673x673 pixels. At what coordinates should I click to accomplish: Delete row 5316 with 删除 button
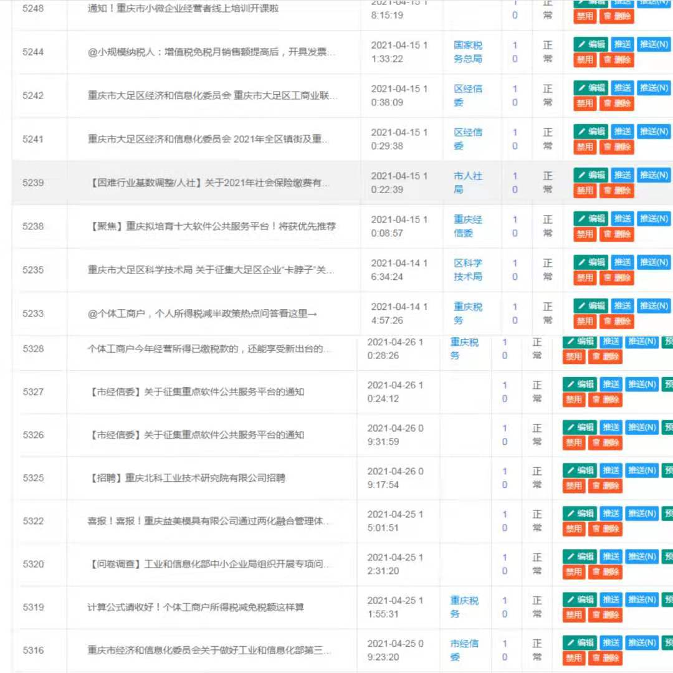coord(605,658)
